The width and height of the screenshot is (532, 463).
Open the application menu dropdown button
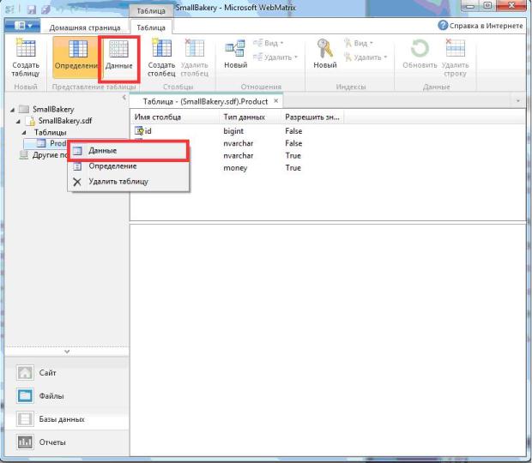[22, 26]
